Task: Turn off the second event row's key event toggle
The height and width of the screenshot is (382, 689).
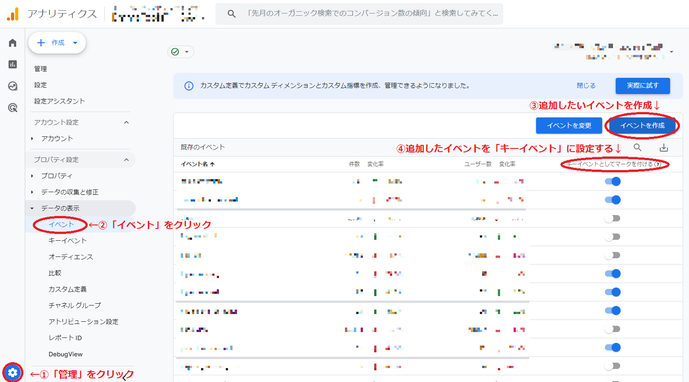Action: point(613,200)
